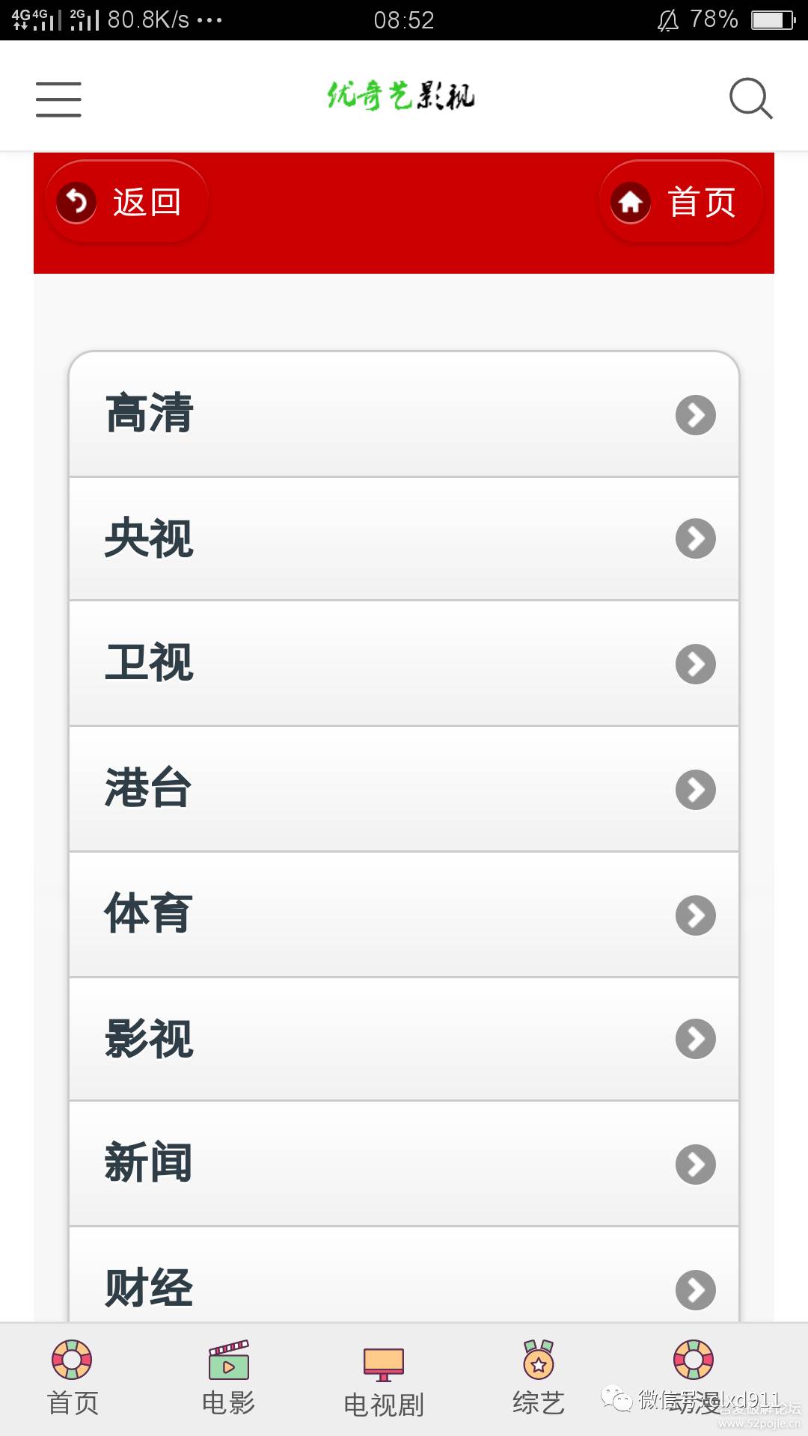Select the 新闻 category label
808x1436 pixels.
(149, 1163)
